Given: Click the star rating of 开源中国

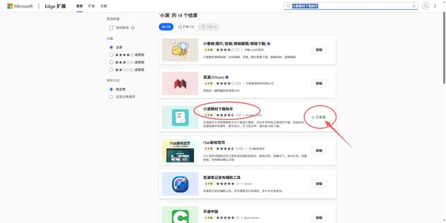Looking at the screenshot, I should [225, 218].
